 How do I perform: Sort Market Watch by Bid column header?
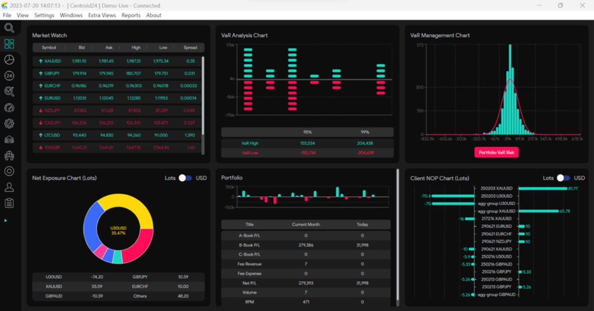coord(82,48)
